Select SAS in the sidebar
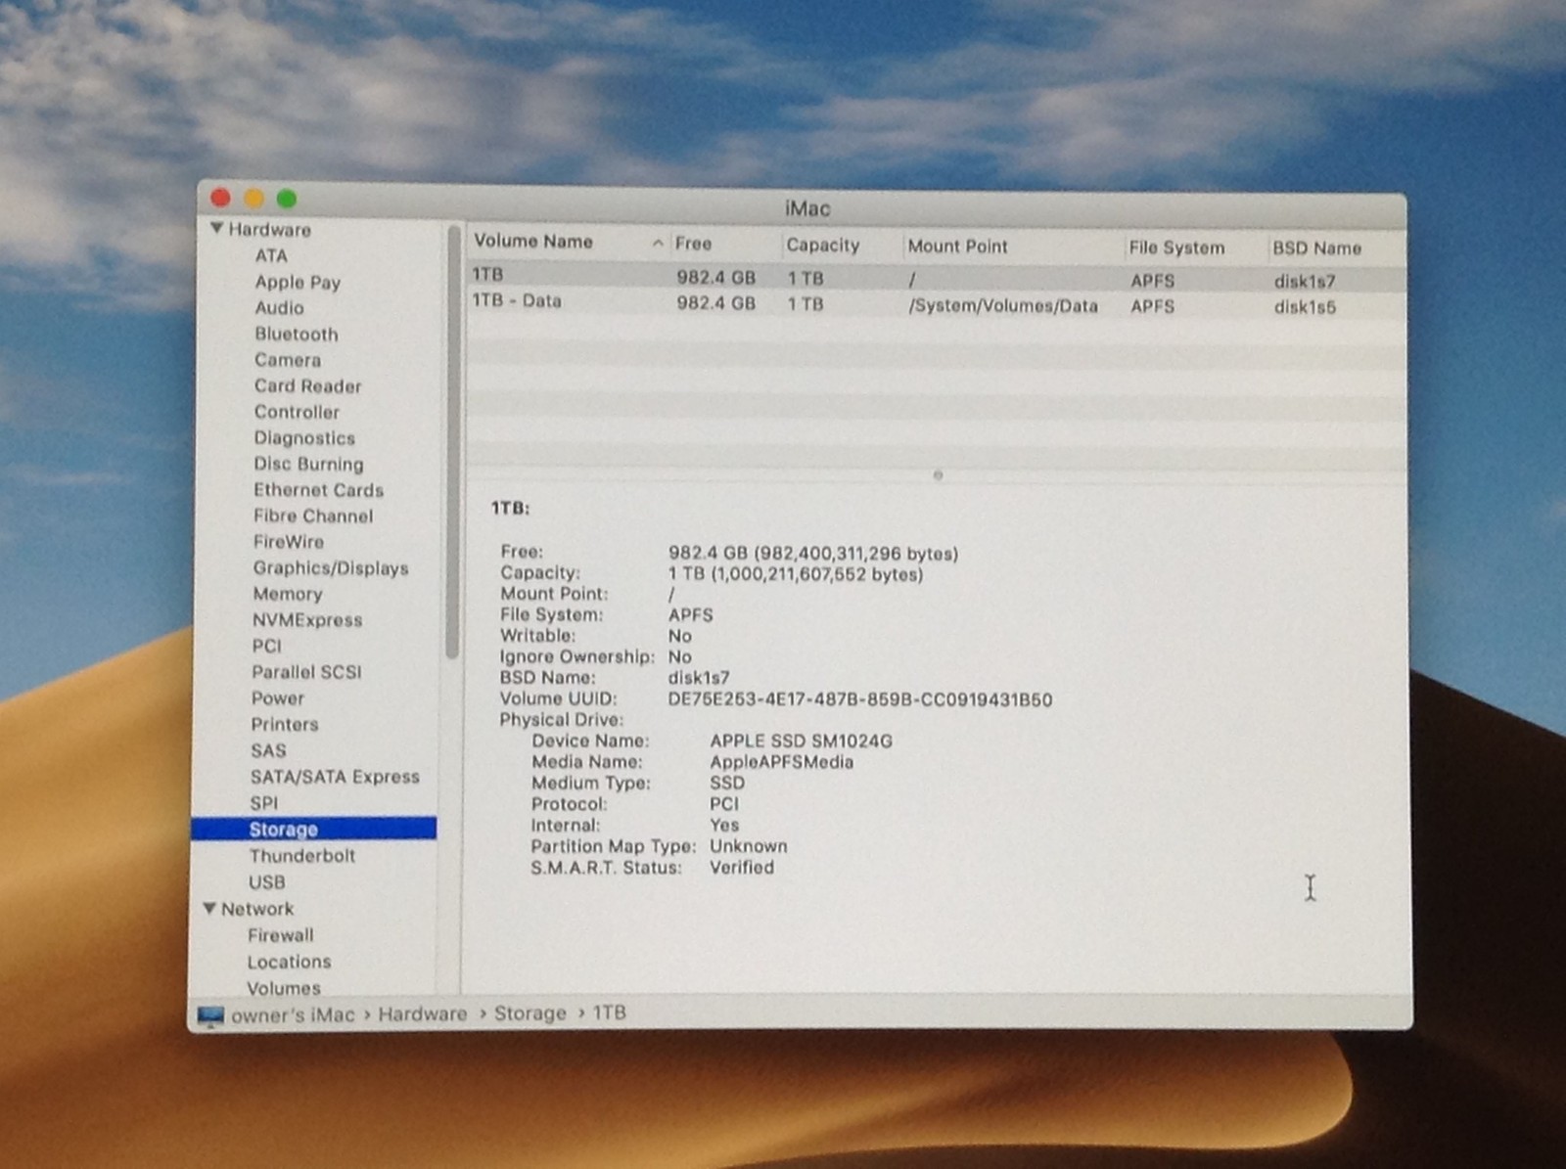Screen dimensions: 1566x1169 [x=268, y=750]
